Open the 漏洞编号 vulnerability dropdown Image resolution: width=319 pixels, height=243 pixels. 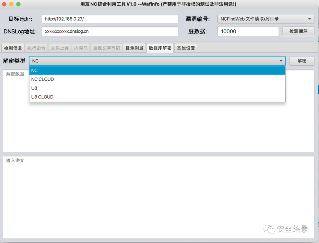(x=266, y=19)
